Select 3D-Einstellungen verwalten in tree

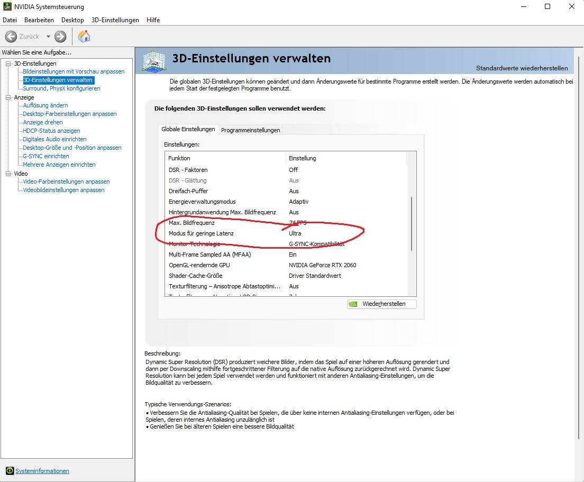[x=58, y=80]
